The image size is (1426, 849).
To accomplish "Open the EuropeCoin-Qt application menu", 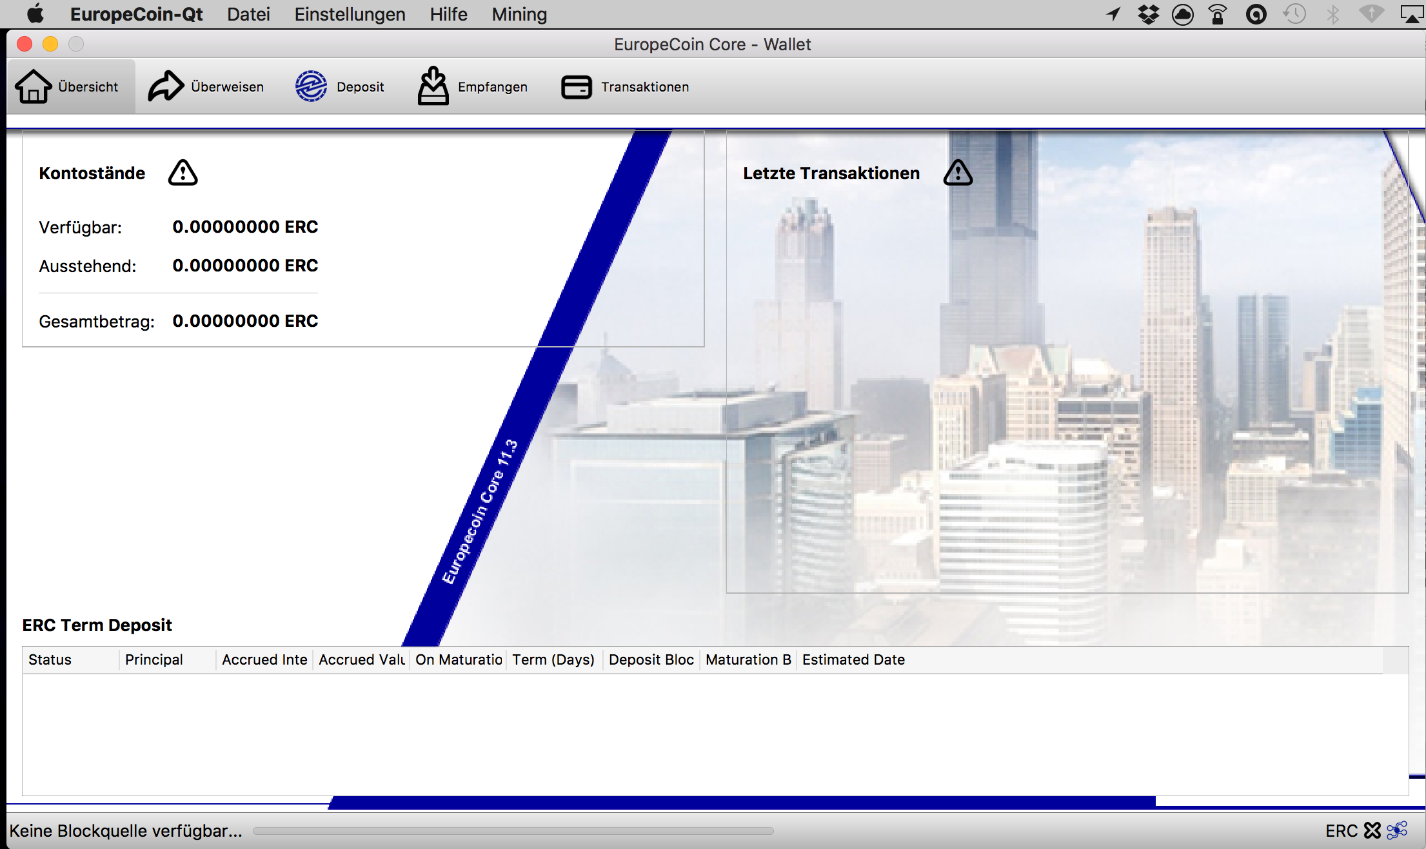I will point(136,14).
